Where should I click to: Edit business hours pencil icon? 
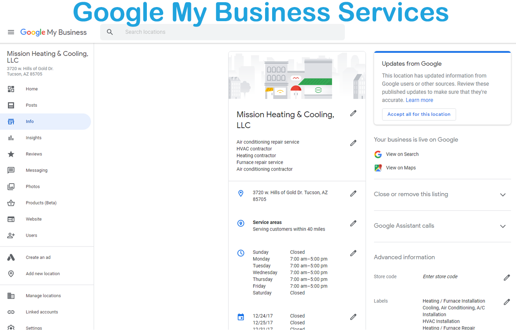coord(353,253)
